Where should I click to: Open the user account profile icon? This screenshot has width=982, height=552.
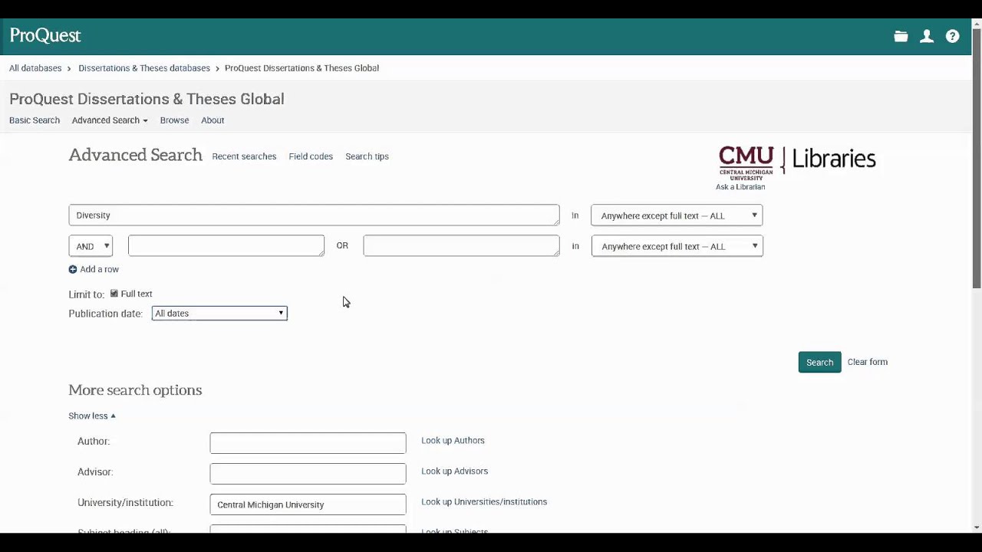coord(927,36)
